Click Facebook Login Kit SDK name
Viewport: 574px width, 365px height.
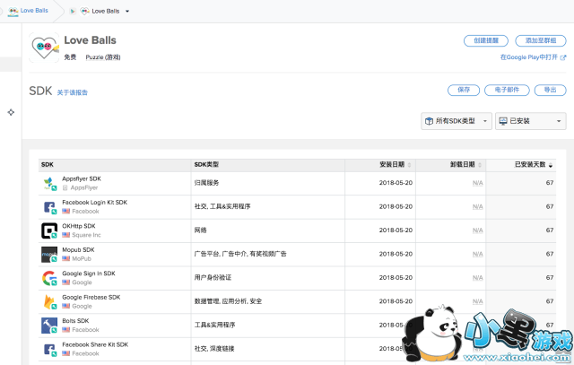click(x=95, y=203)
